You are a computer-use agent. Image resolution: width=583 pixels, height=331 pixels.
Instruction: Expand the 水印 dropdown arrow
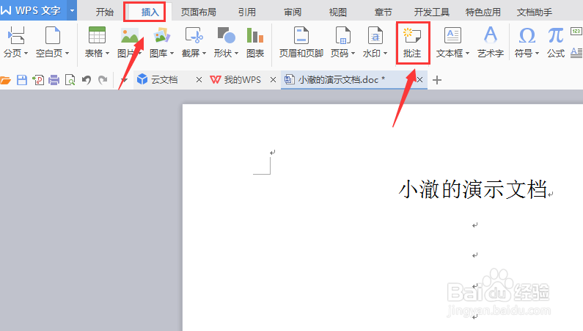coord(385,53)
